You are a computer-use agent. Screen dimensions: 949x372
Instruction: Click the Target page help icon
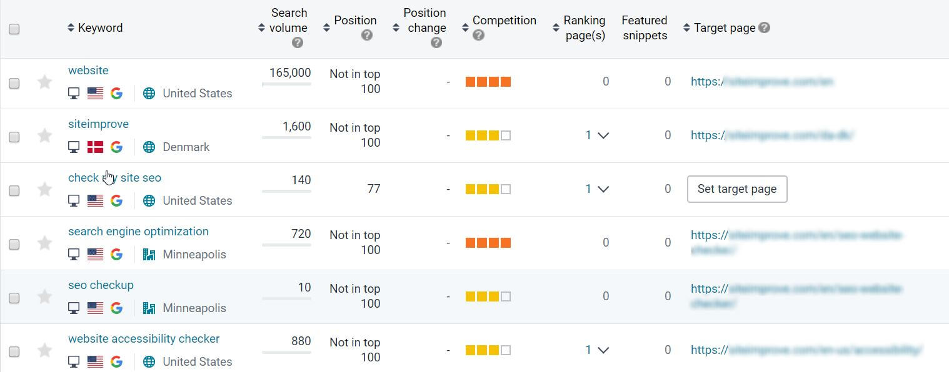(x=764, y=27)
